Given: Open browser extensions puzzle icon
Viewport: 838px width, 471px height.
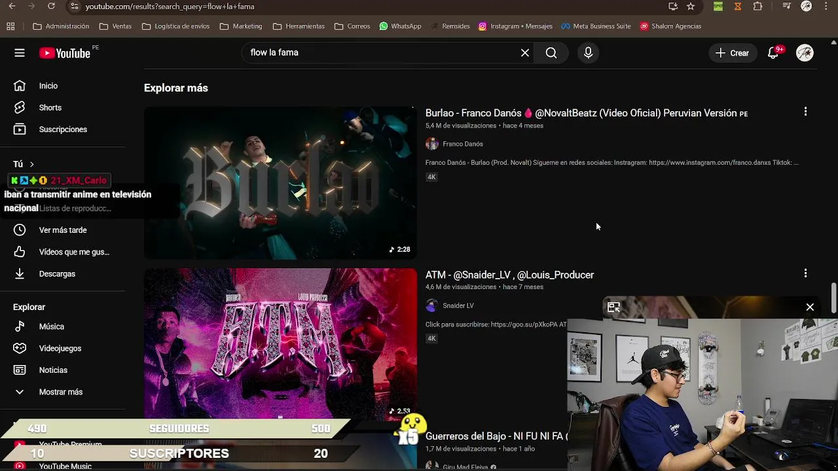Looking at the screenshot, I should [758, 7].
